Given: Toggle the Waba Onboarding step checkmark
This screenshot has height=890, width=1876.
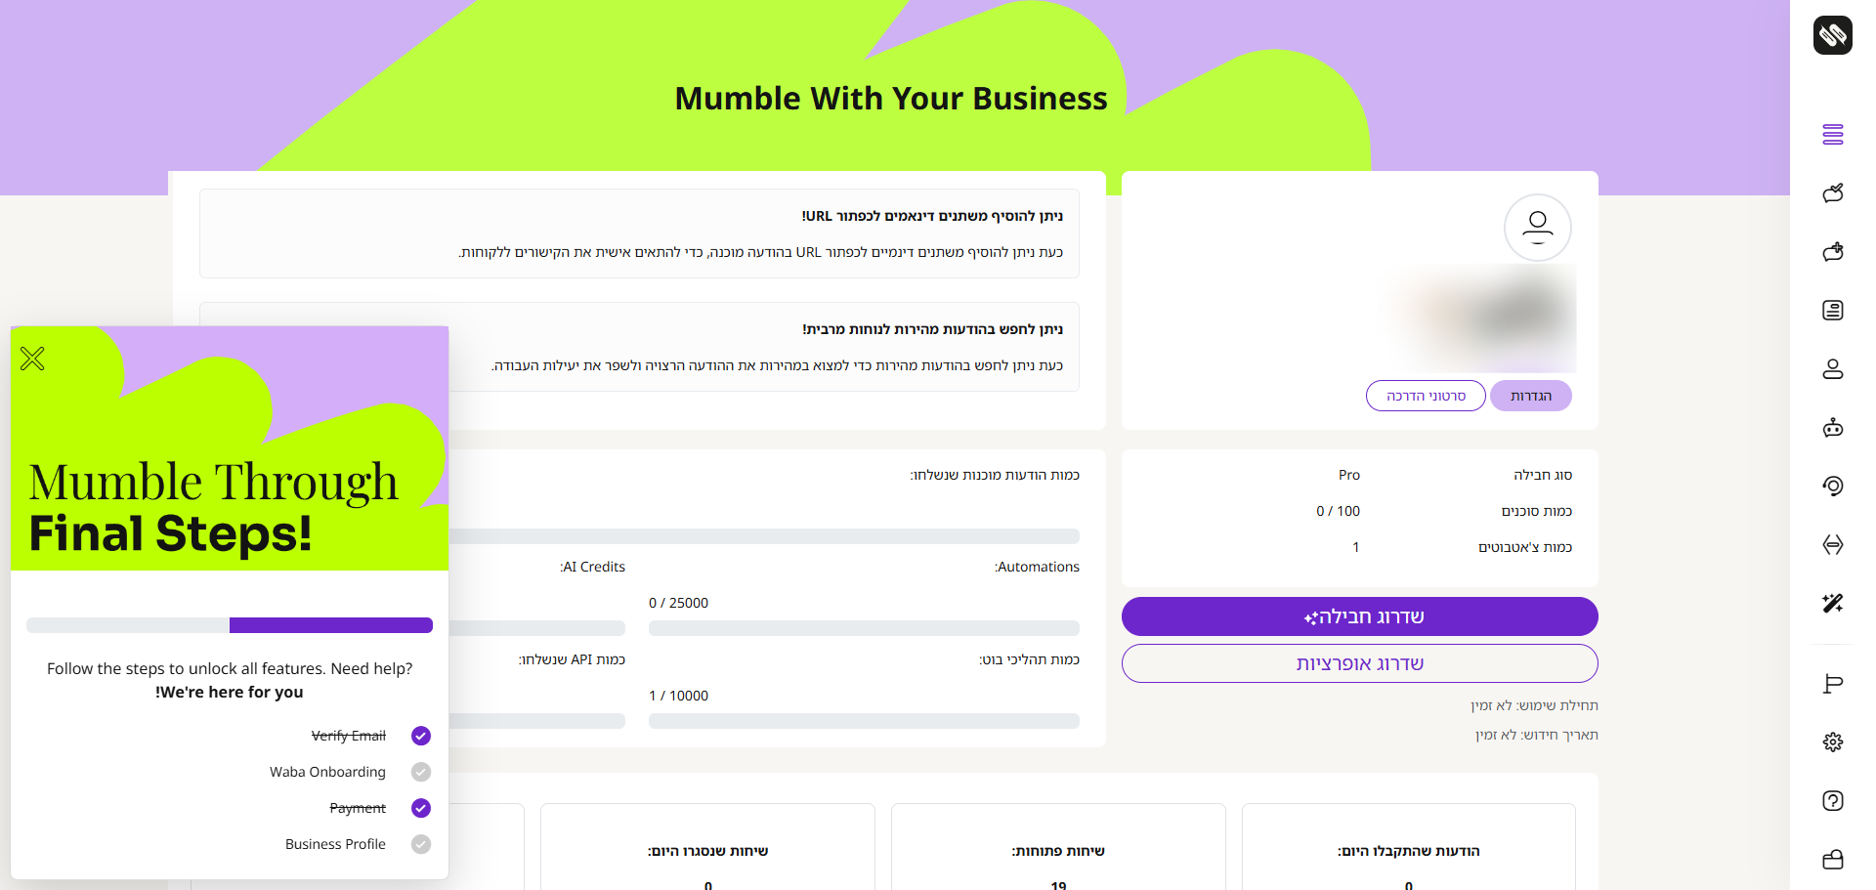Looking at the screenshot, I should click(x=421, y=772).
